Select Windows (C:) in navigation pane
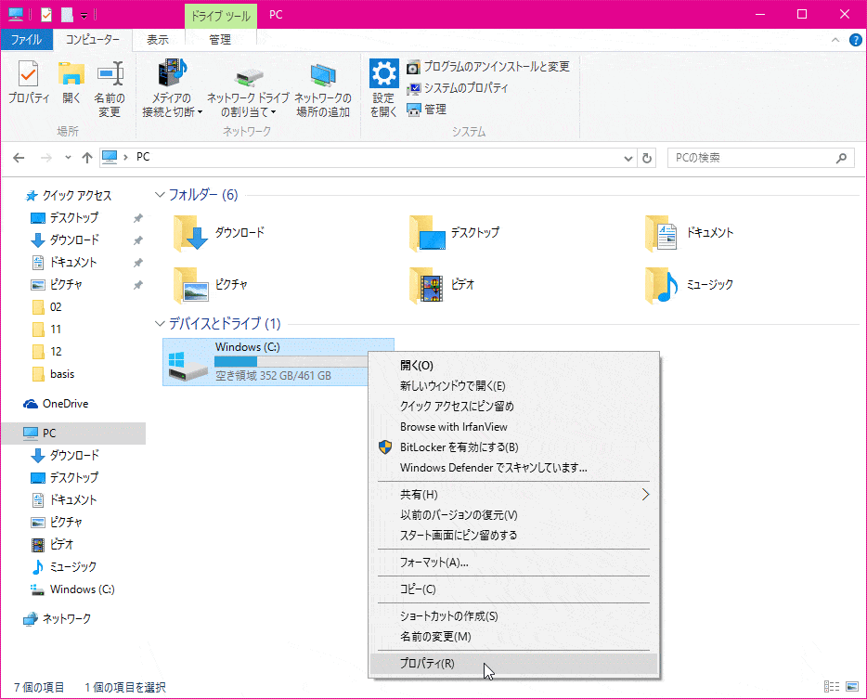867x699 pixels. point(72,589)
